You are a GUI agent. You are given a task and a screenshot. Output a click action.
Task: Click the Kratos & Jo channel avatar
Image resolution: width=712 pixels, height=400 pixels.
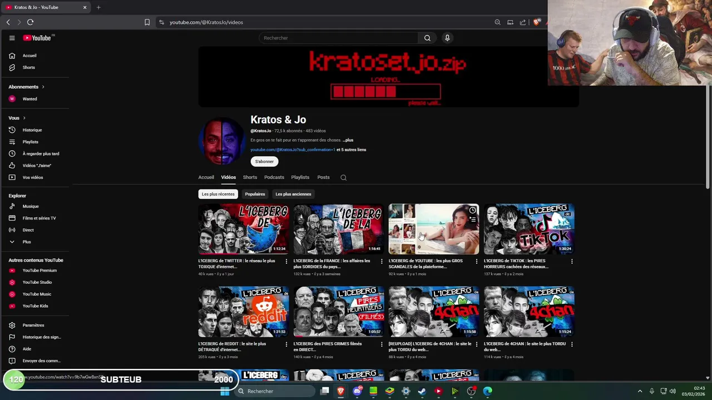[x=222, y=141]
